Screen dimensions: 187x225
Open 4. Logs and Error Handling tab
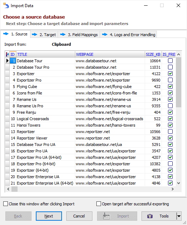[x=128, y=35]
